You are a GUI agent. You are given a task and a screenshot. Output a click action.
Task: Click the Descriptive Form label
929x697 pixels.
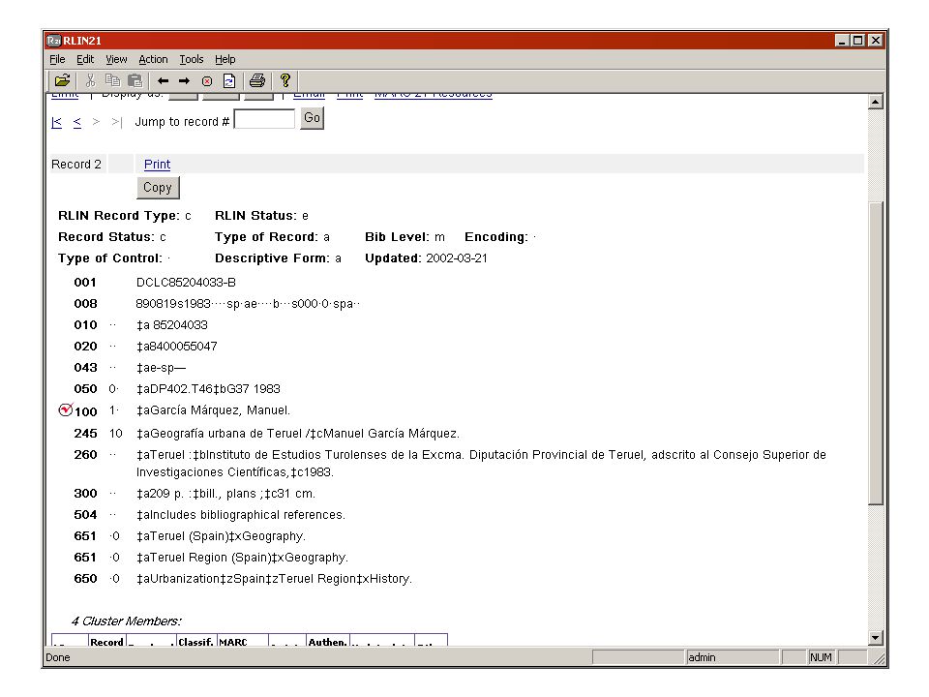tap(272, 258)
